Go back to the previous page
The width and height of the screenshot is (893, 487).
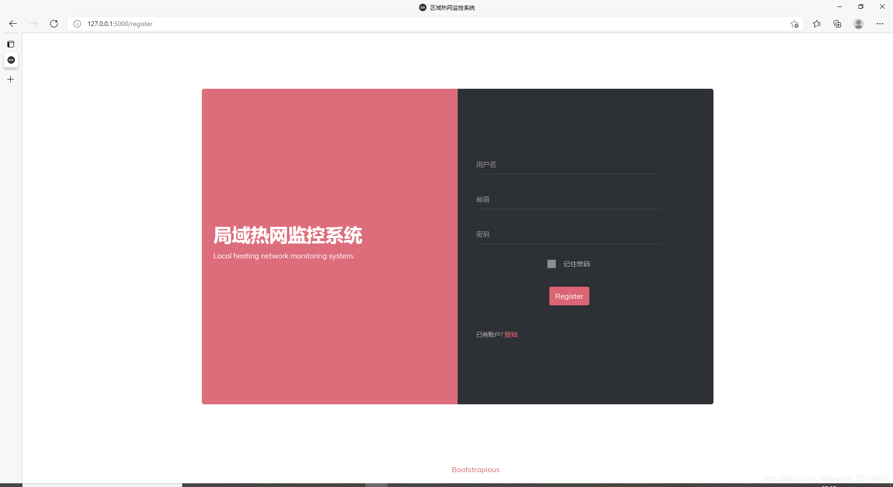click(x=13, y=24)
